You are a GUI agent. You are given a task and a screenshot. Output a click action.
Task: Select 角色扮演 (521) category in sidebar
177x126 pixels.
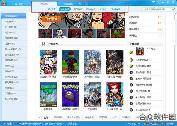(x=15, y=77)
